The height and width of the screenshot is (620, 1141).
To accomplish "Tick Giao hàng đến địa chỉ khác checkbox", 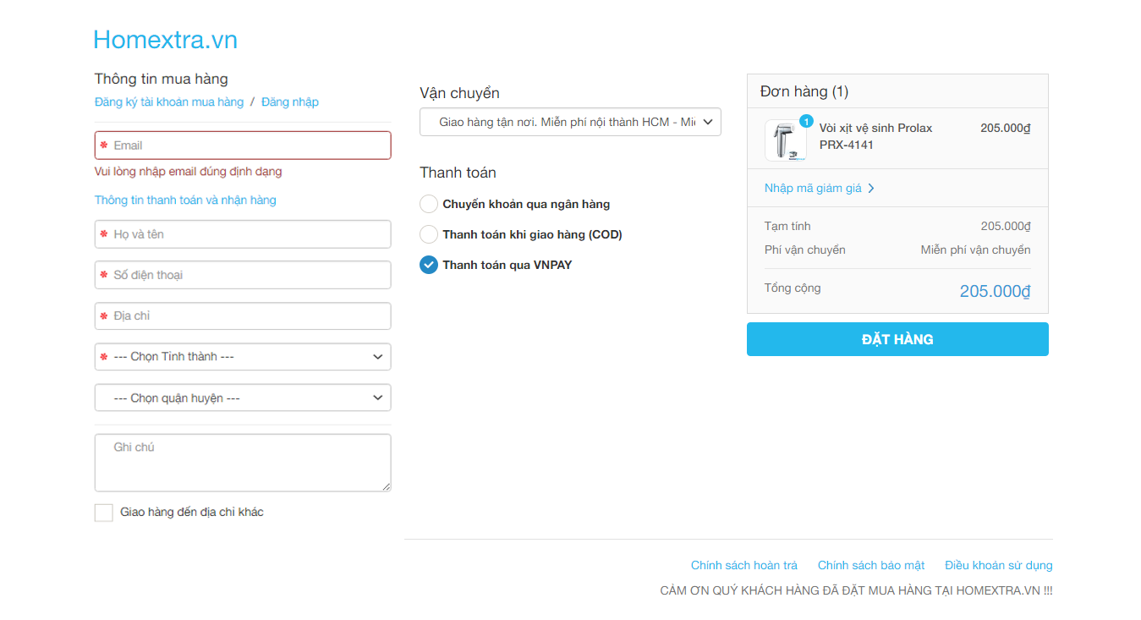I will tap(104, 513).
